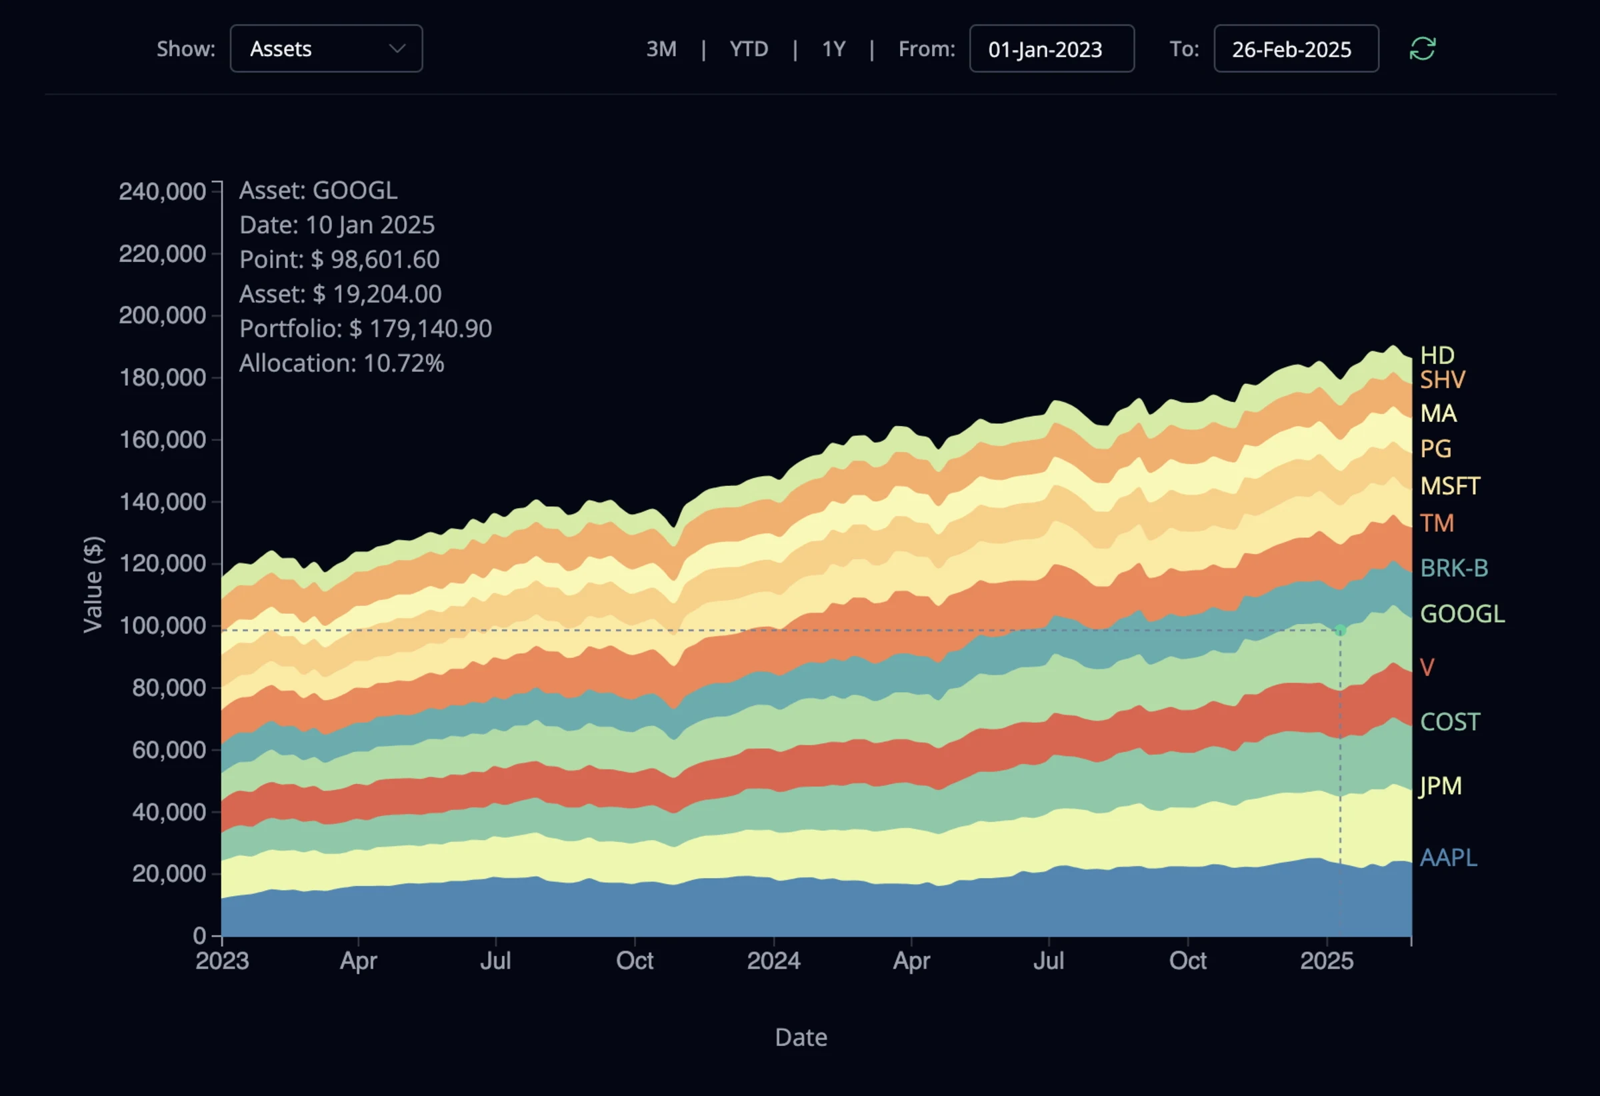Click the 'Date' axis title
The image size is (1600, 1096).
(x=801, y=1037)
